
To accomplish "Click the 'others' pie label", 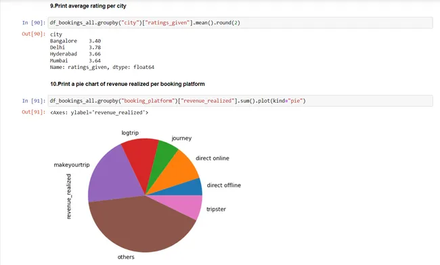I will 126,257.
